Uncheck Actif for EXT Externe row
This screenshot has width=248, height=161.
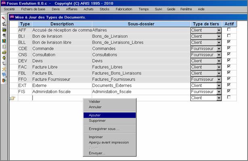pos(229,85)
